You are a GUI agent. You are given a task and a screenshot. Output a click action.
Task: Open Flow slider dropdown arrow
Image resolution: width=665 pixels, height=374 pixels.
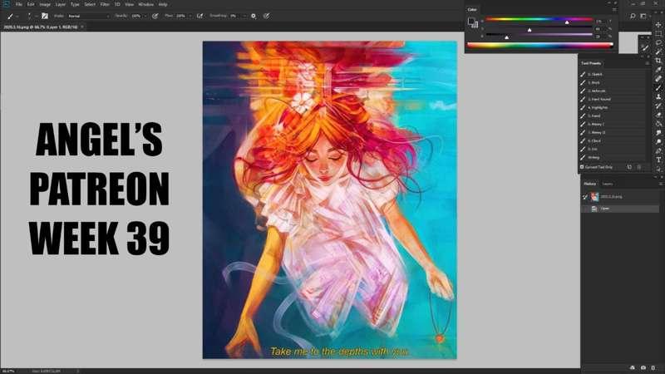coord(190,16)
